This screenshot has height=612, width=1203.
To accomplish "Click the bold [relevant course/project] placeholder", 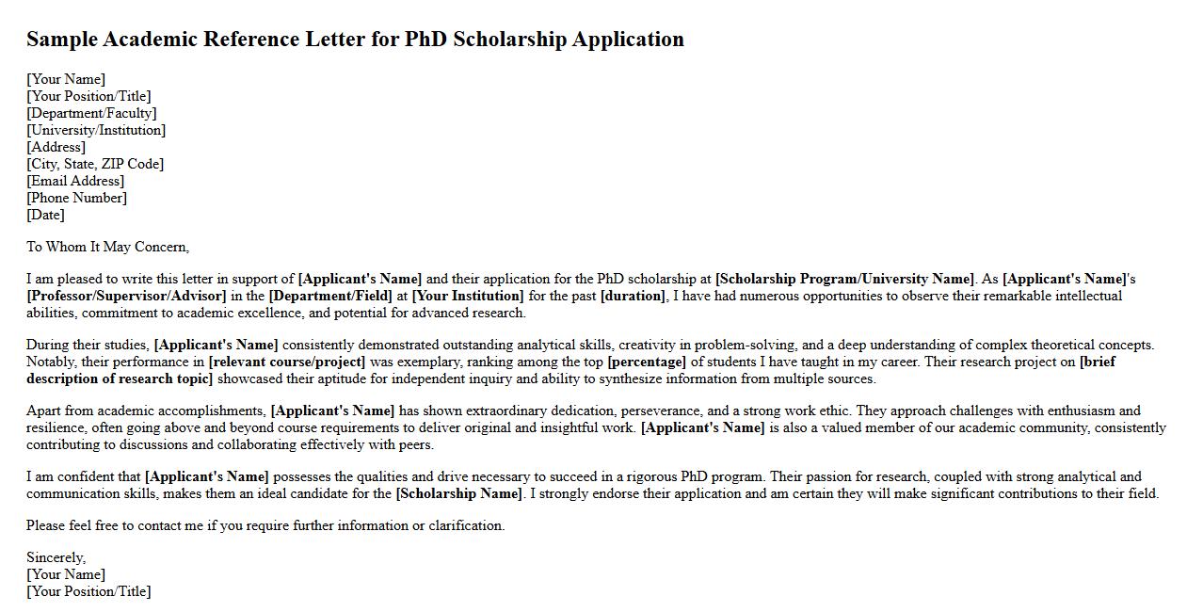I will point(287,362).
